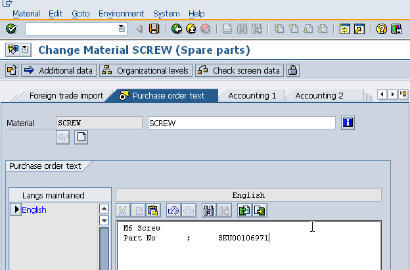Image resolution: width=410 pixels, height=270 pixels.
Task: Click the create new text page icon
Action: pos(81,137)
